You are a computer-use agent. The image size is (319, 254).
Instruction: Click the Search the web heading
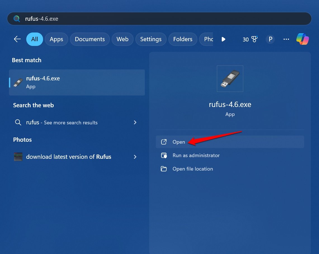33,105
